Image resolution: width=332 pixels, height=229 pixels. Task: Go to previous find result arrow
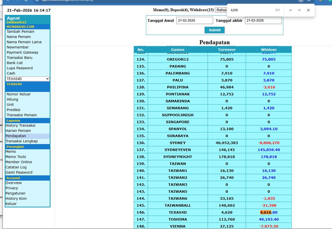290,10
